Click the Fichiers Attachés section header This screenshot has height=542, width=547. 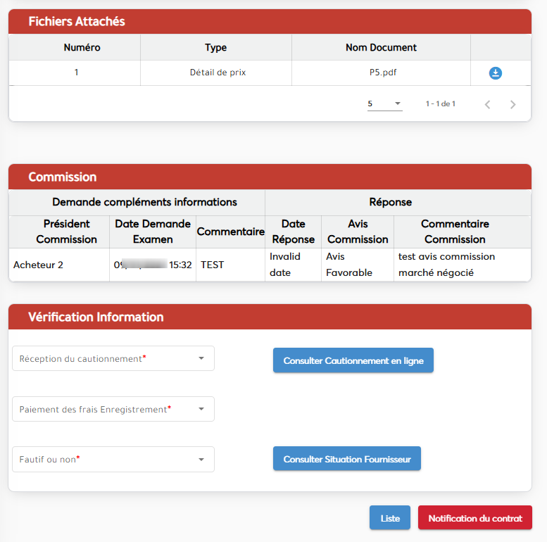point(77,22)
